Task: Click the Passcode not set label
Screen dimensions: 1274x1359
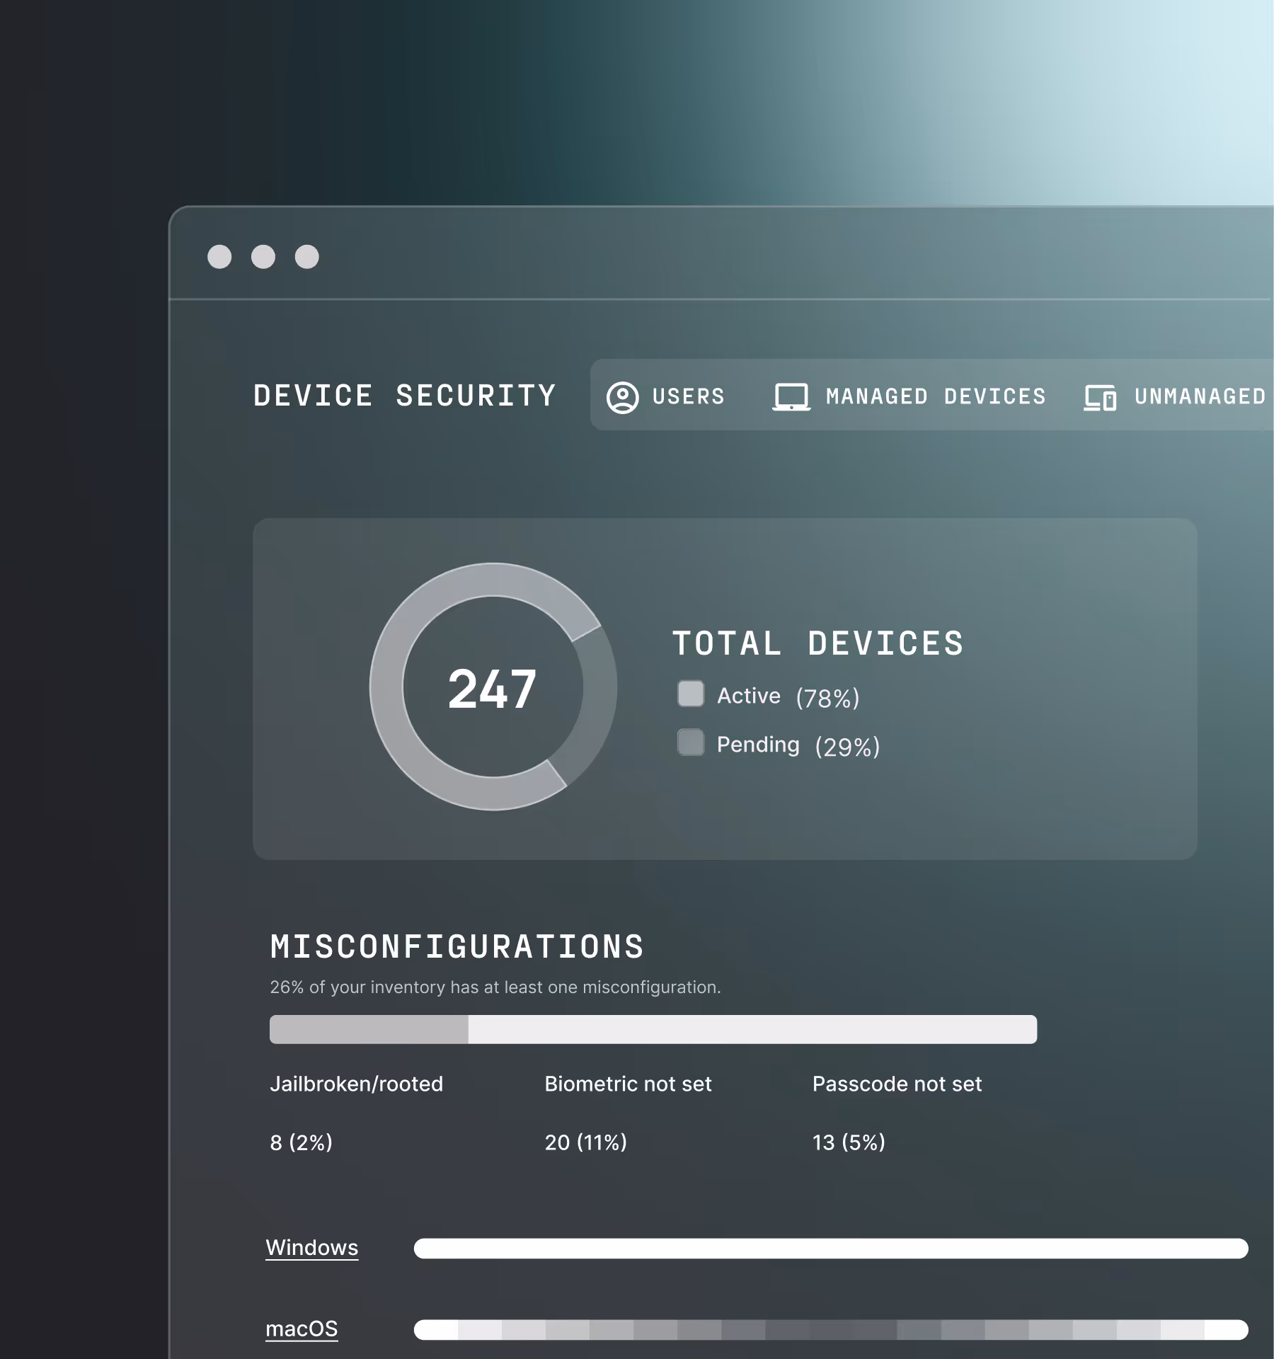Action: [897, 1084]
